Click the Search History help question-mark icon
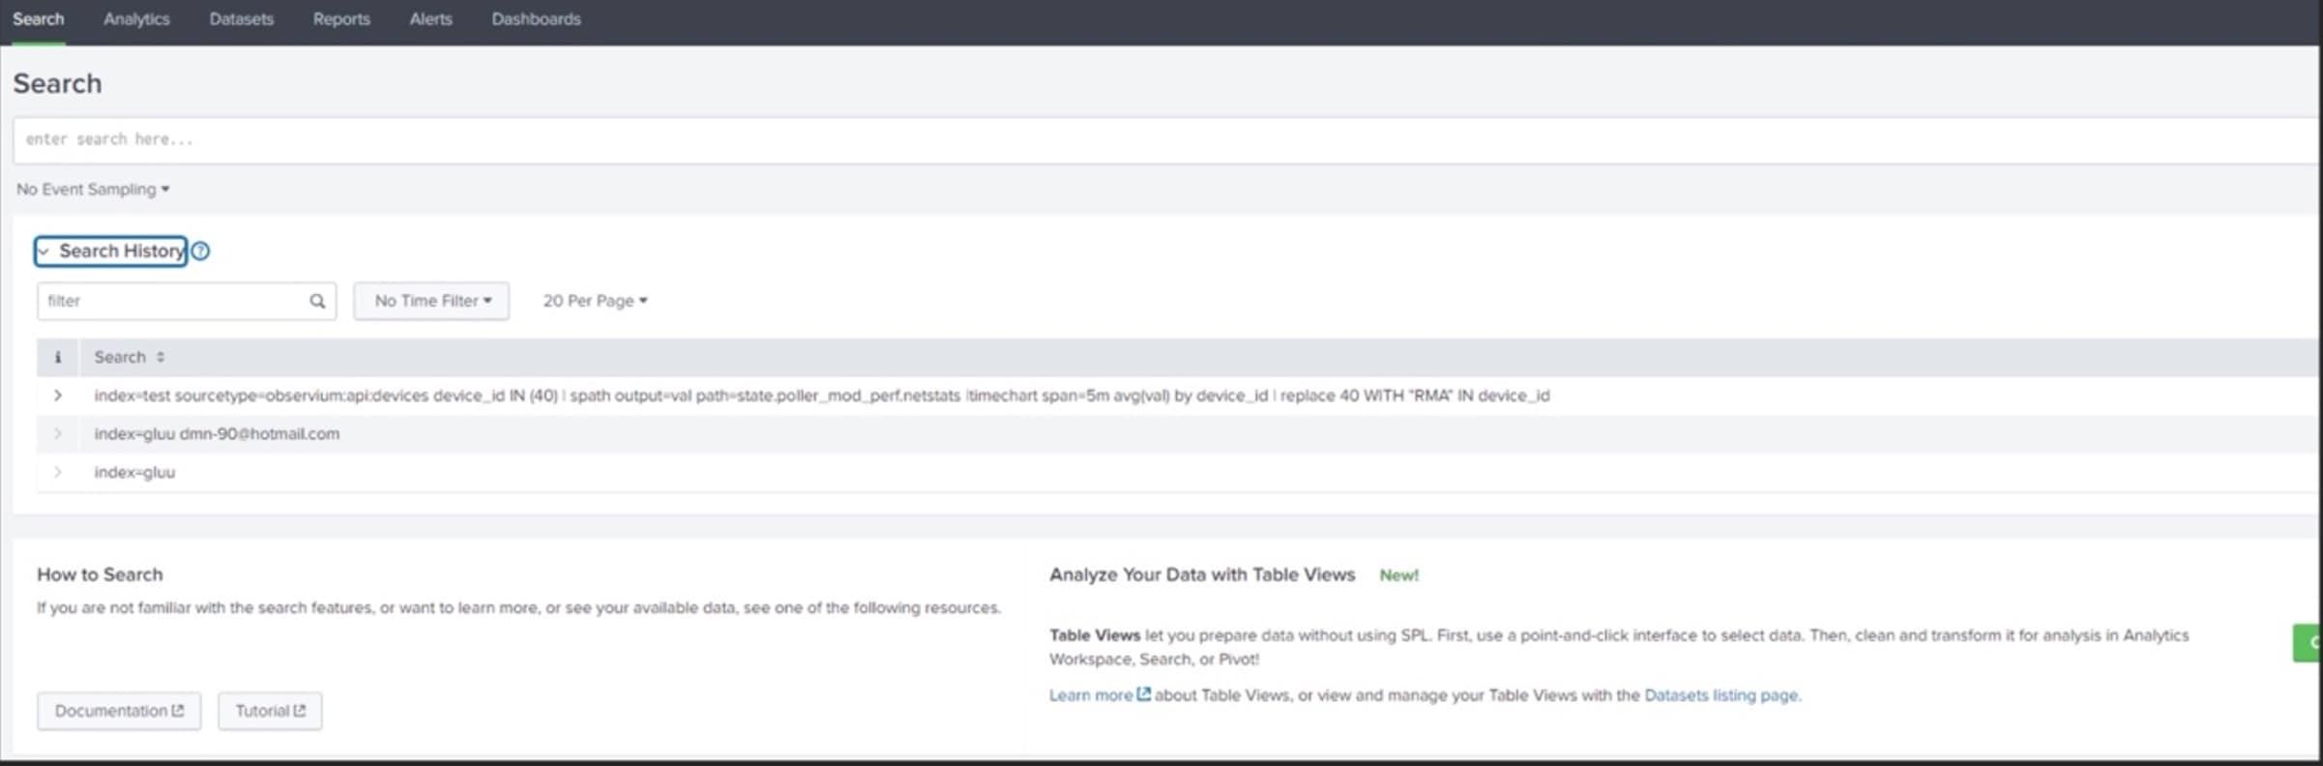 pyautogui.click(x=200, y=251)
